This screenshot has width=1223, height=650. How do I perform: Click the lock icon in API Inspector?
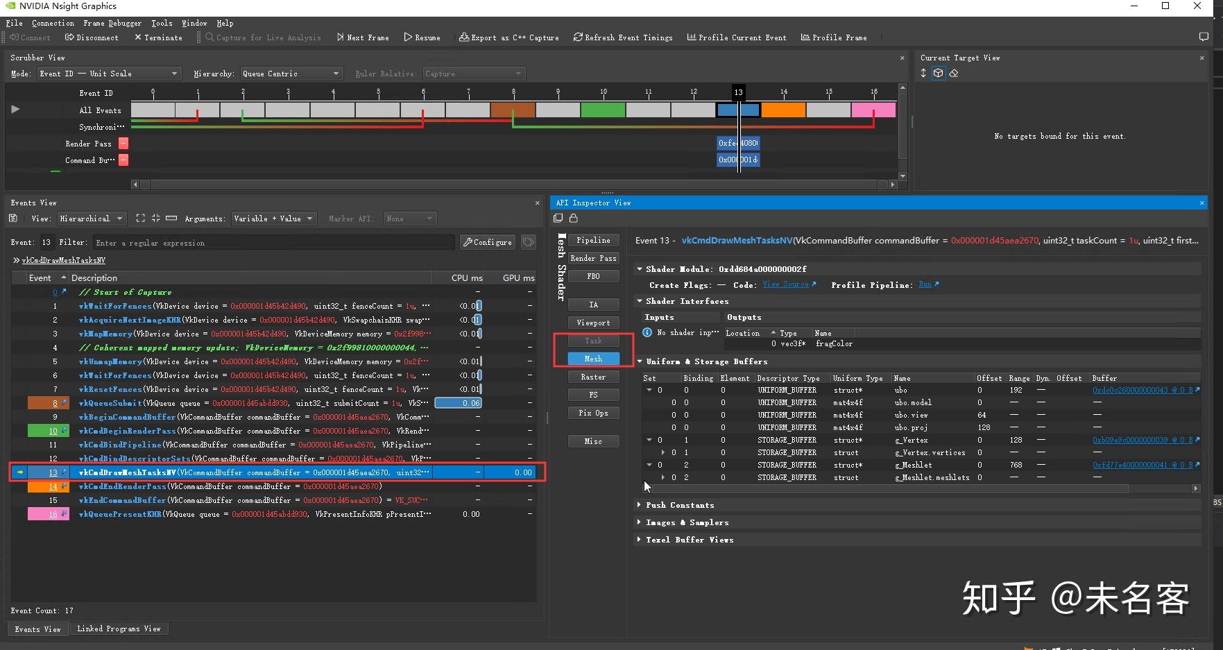574,219
